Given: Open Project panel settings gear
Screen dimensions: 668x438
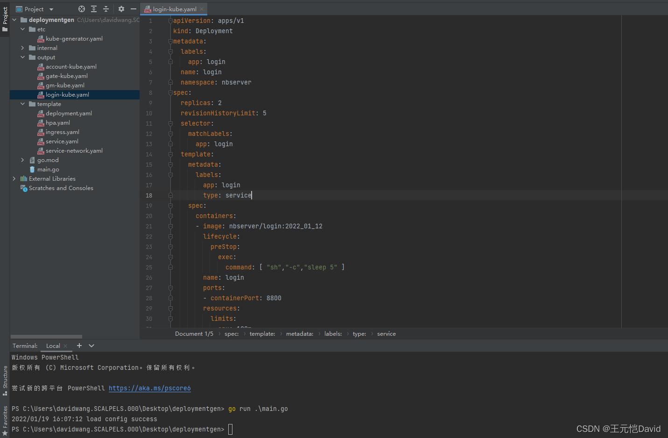Looking at the screenshot, I should point(121,9).
